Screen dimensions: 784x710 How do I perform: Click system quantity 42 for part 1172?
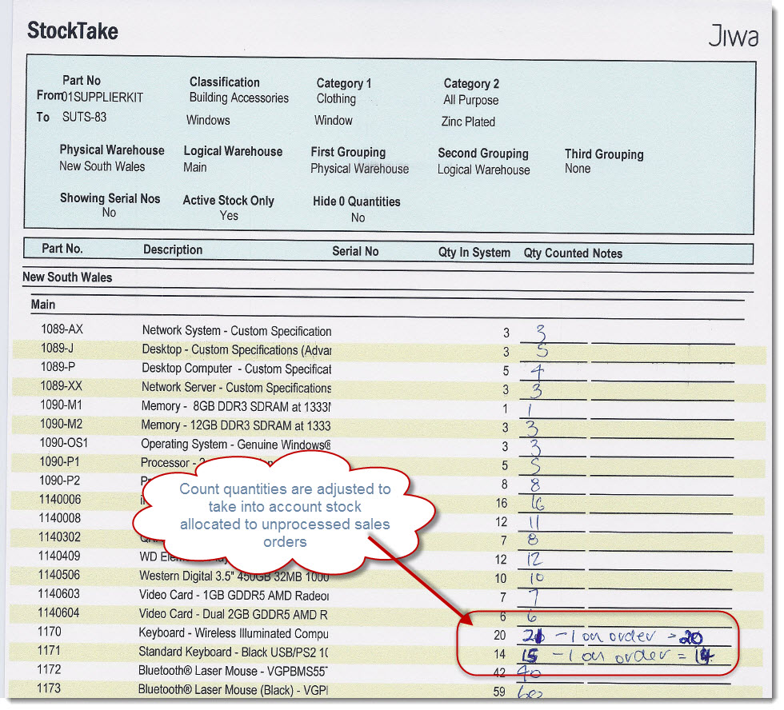[x=499, y=673]
